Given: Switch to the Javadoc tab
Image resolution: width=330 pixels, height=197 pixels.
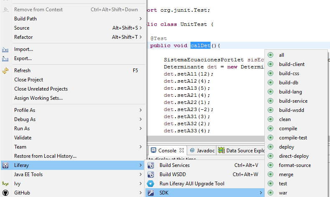Looking at the screenshot, I should pos(202,151).
